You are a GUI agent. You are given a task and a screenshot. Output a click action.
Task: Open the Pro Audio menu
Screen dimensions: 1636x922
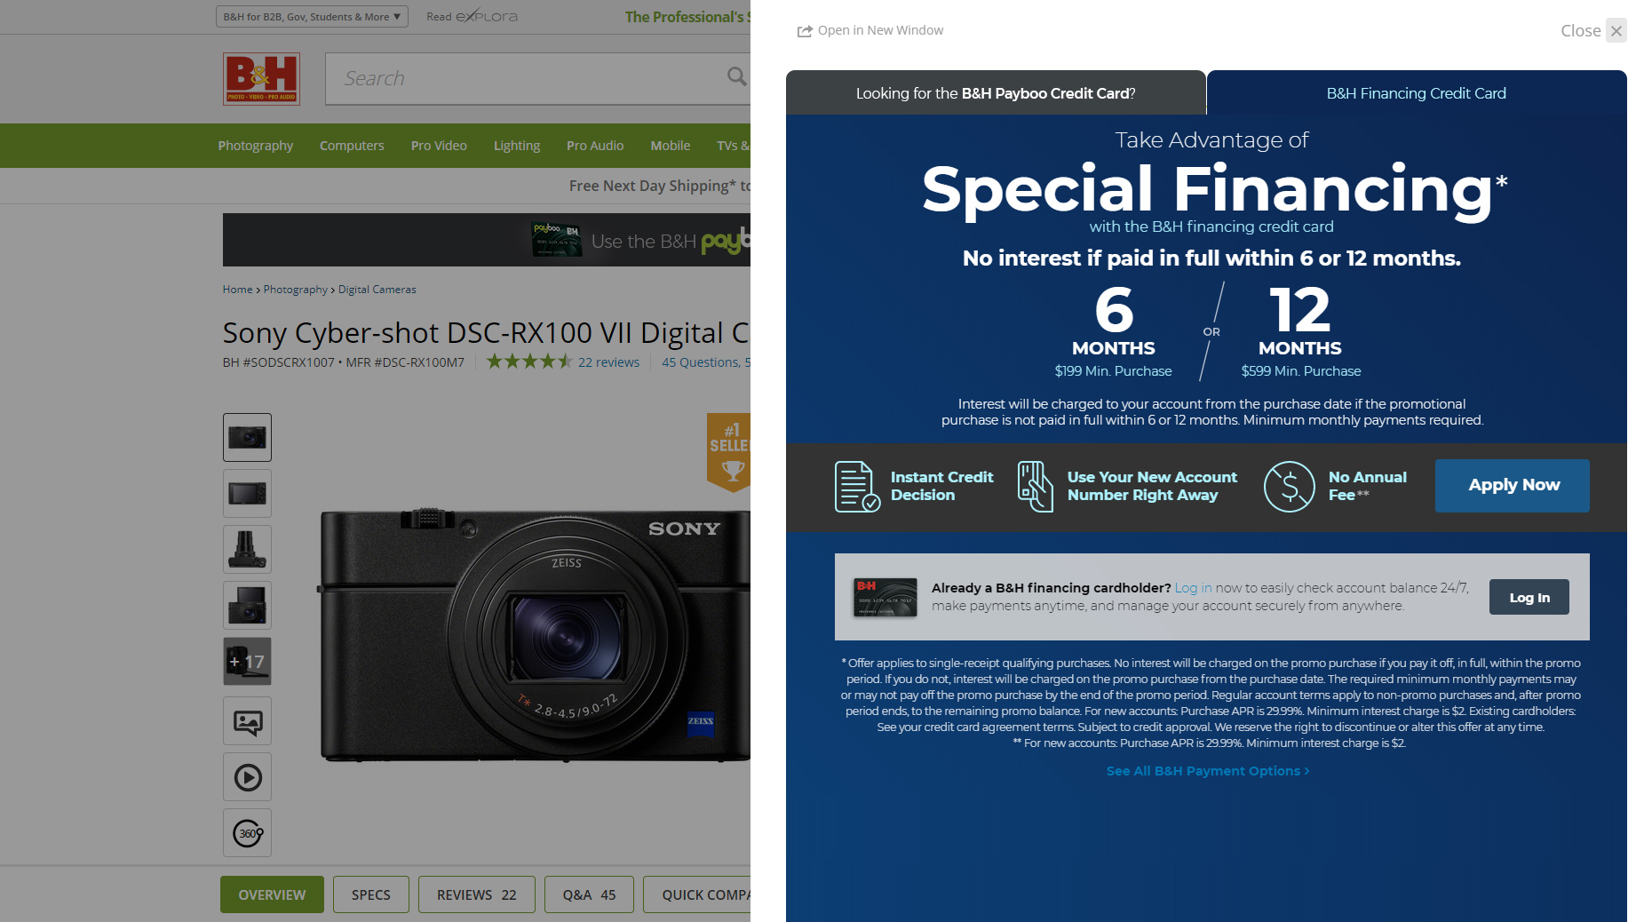[x=595, y=146]
